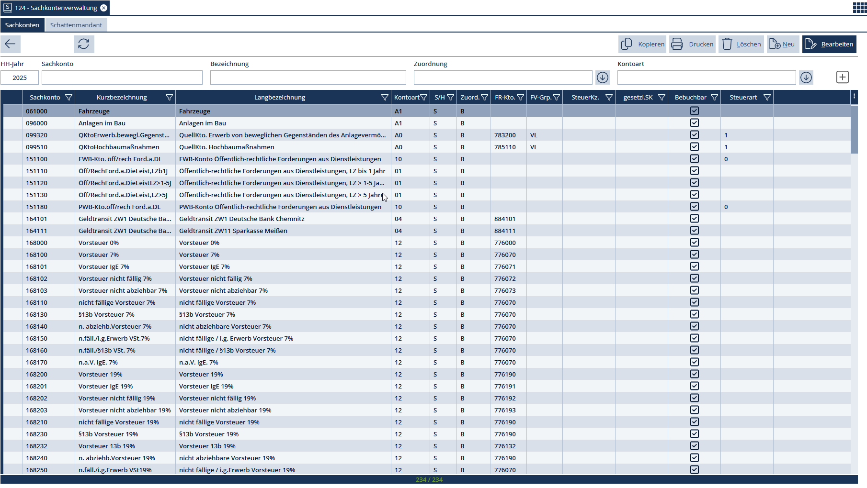
Task: Click the Drucken printer icon
Action: coord(677,44)
